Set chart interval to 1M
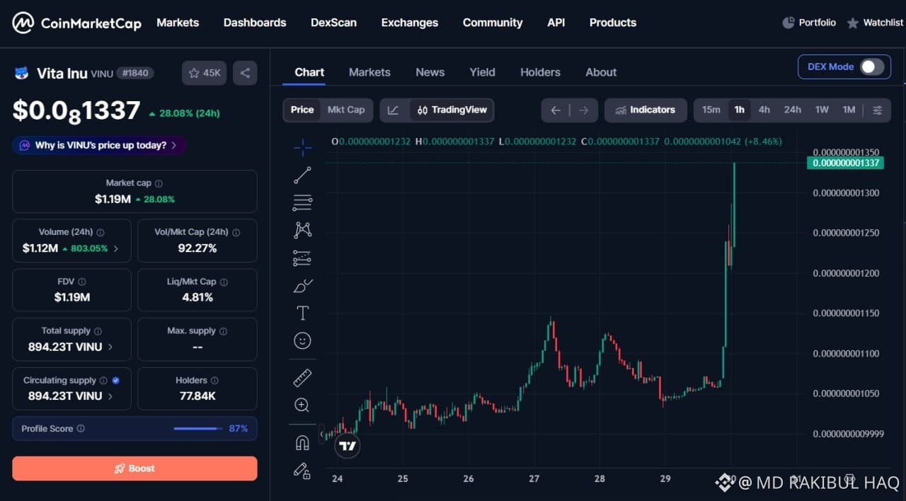 click(849, 110)
